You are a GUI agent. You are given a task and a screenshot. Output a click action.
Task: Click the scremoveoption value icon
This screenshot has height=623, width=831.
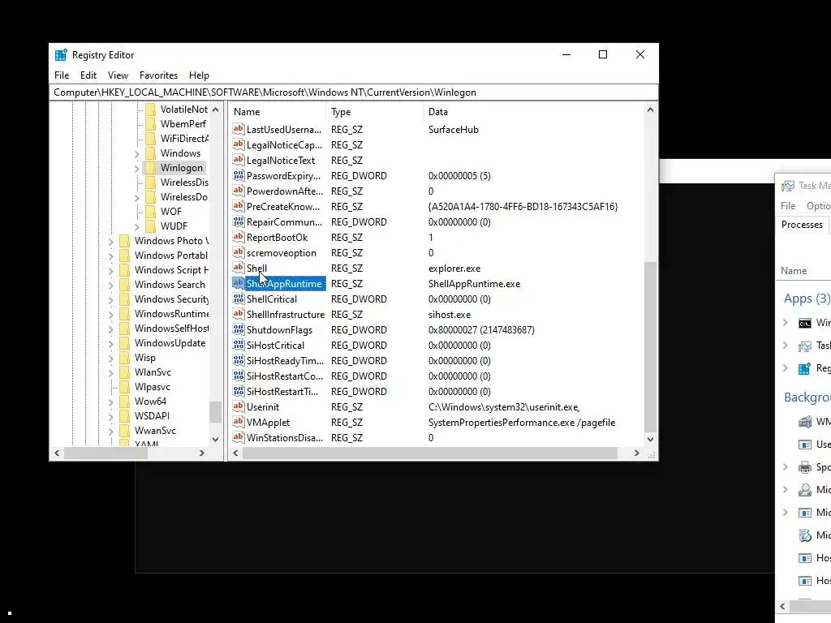coord(239,252)
